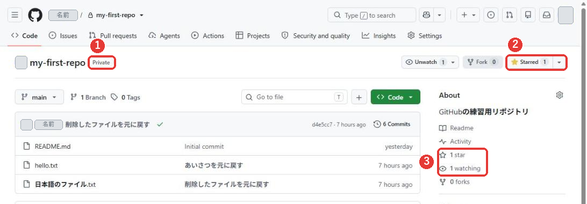Open the README.md file
The height and width of the screenshot is (204, 587).
[53, 147]
